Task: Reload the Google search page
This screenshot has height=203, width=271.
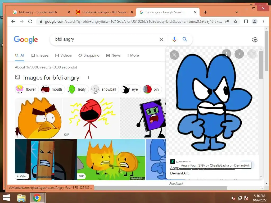Action: (x=30, y=21)
